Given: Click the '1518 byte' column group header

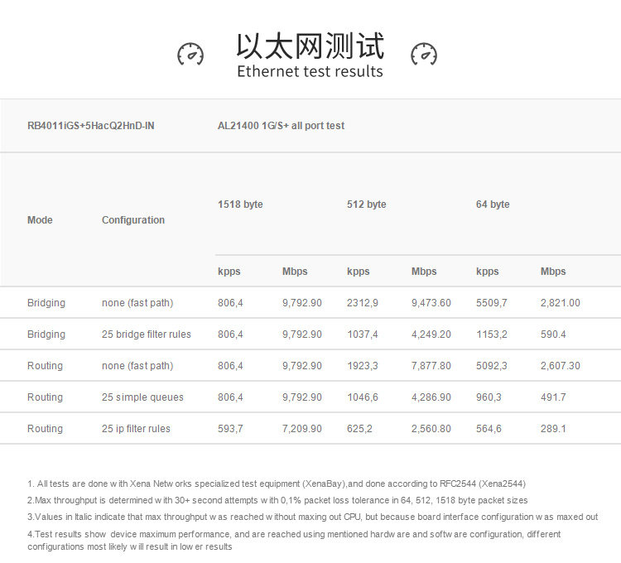Looking at the screenshot, I should coord(240,205).
